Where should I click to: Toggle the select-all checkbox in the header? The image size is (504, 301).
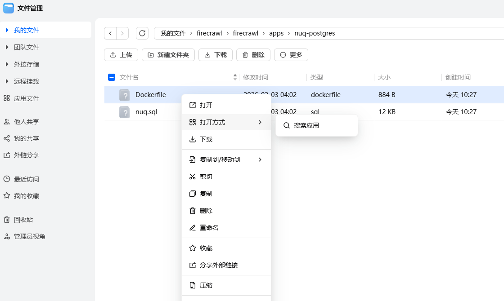tap(112, 77)
